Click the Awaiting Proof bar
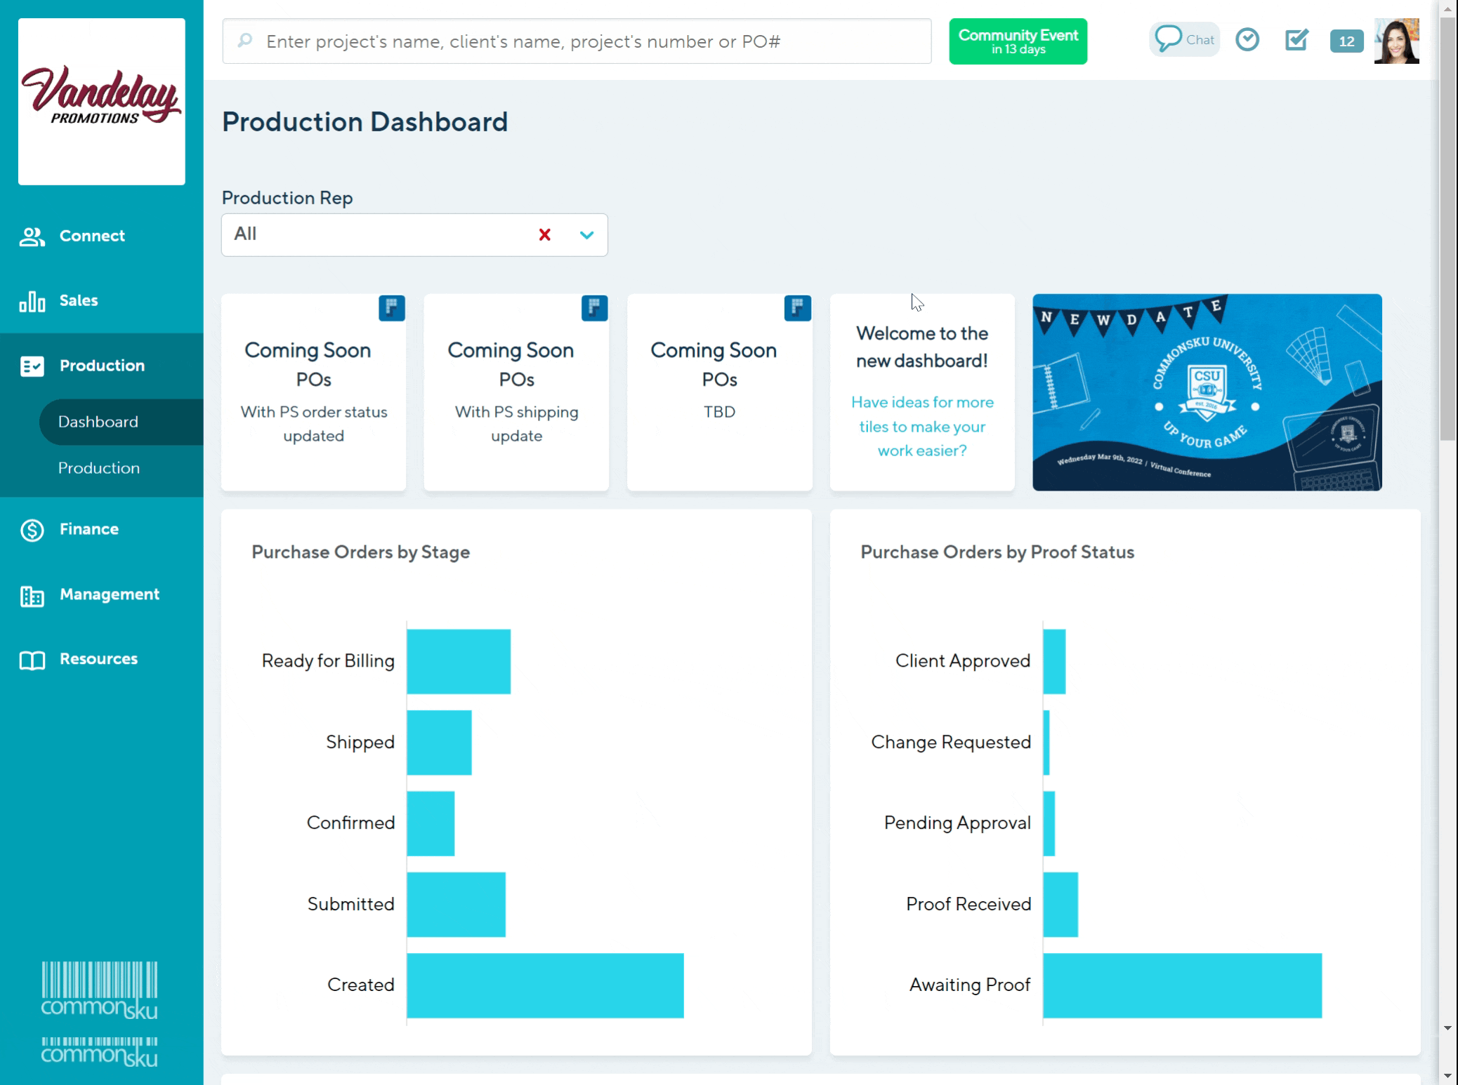 (x=1182, y=985)
